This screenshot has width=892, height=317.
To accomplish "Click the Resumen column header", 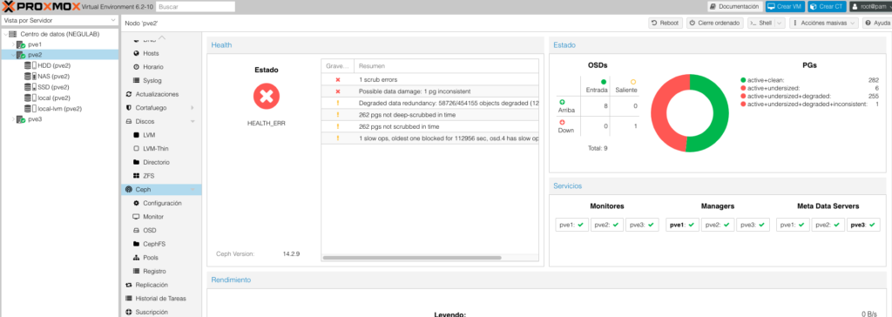I will click(447, 66).
